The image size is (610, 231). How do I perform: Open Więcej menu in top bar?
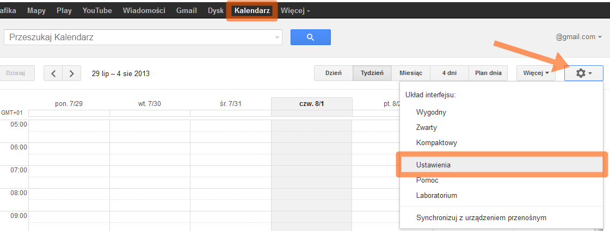(295, 10)
